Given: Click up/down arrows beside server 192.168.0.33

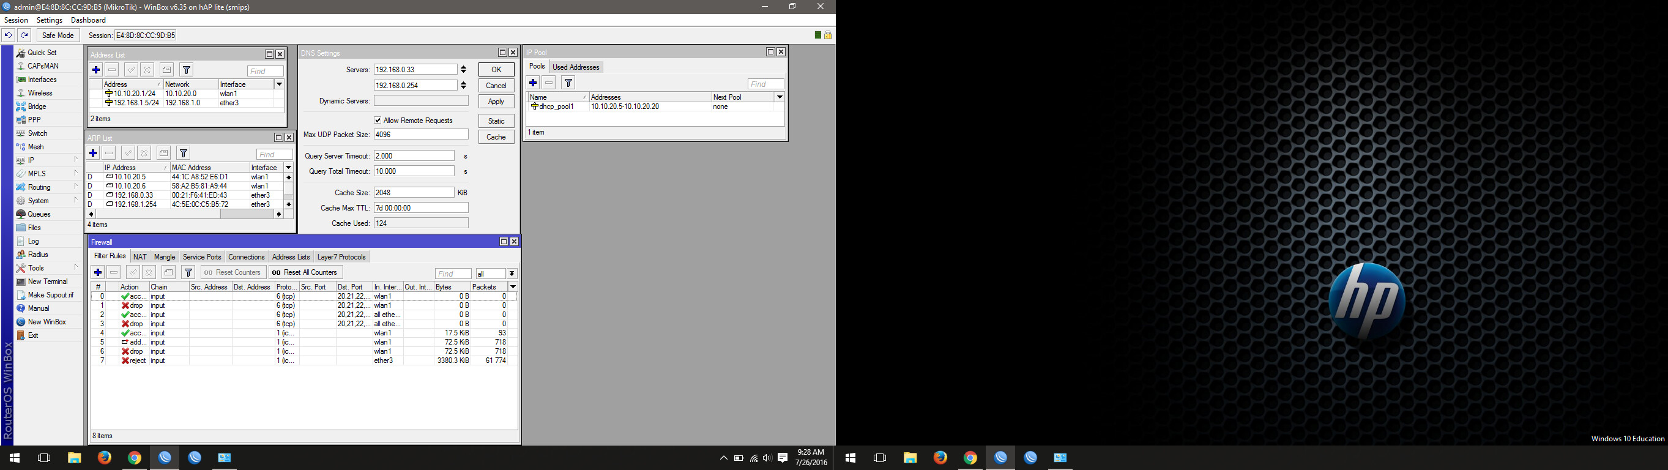Looking at the screenshot, I should coord(463,69).
